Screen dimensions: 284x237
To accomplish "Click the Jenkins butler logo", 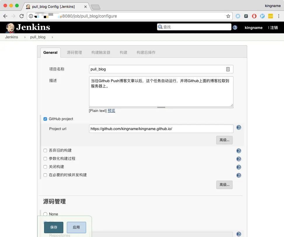I will tap(10, 28).
